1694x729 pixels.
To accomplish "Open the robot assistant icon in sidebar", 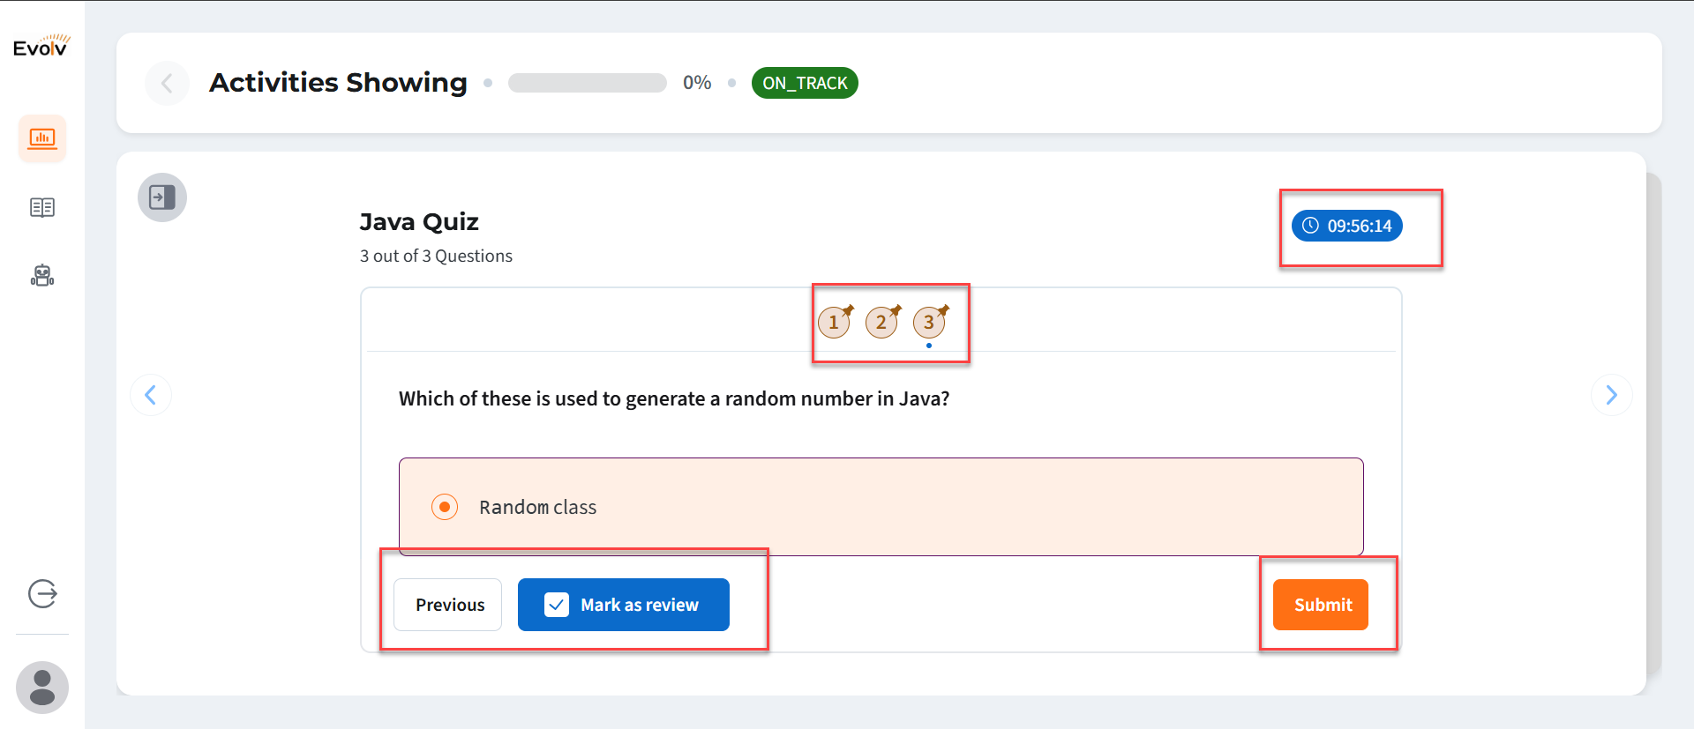I will click(42, 276).
